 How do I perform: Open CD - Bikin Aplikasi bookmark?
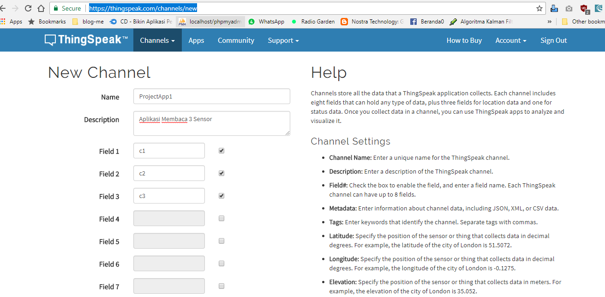[x=141, y=22]
